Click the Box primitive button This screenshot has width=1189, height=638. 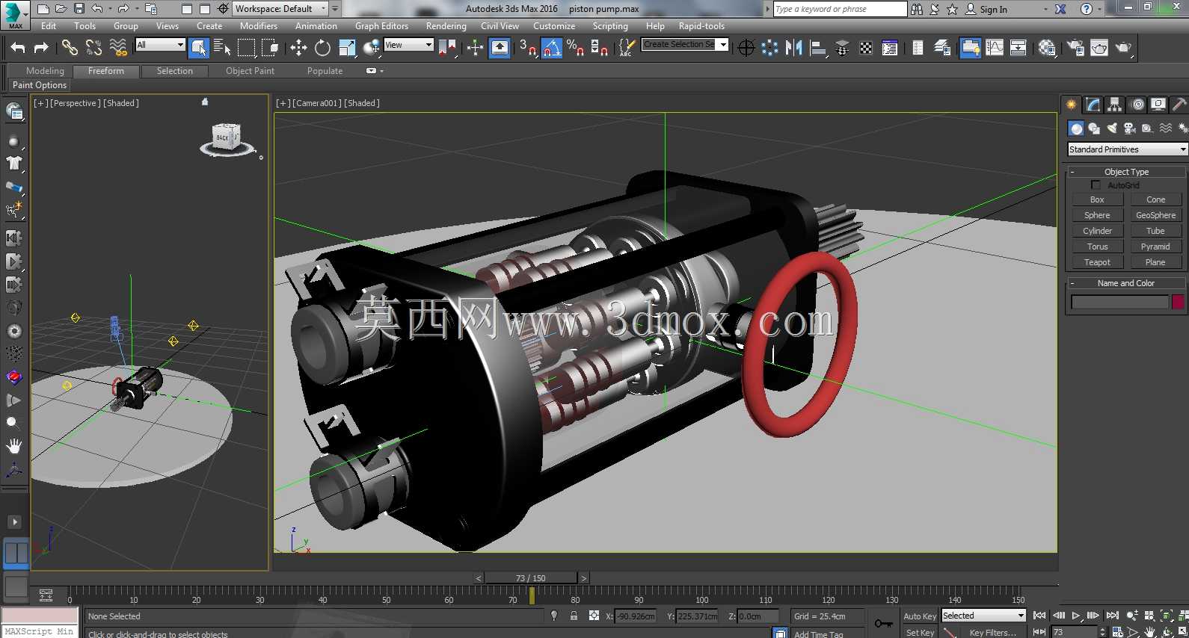[1097, 199]
